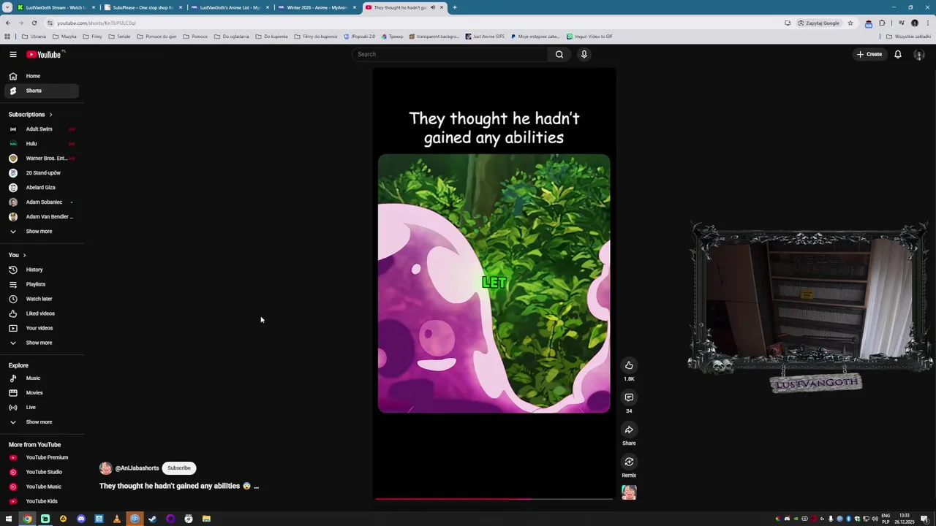Expand Subscriptions section chevron

coord(50,115)
